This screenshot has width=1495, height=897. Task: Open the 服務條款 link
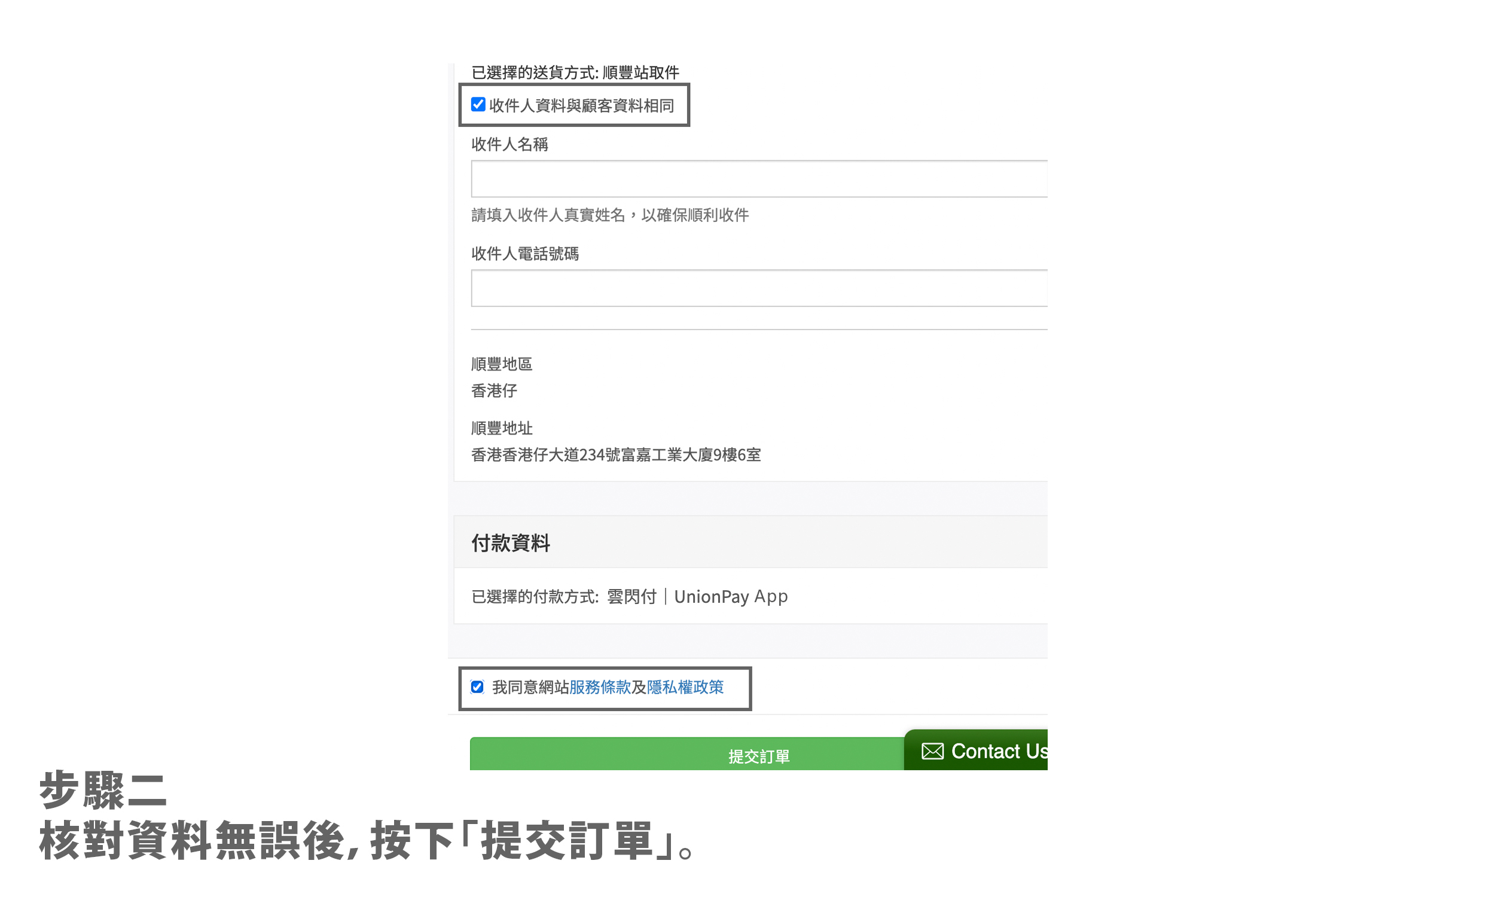[599, 687]
